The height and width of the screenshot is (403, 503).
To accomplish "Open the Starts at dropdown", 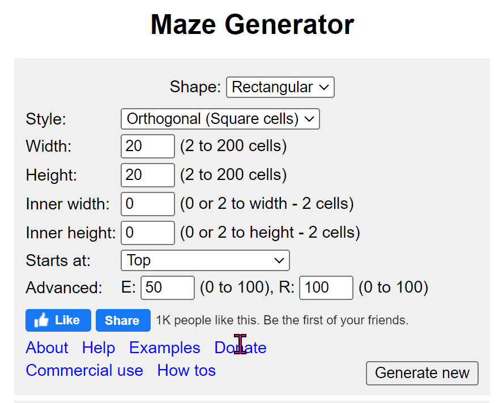I will coord(205,260).
